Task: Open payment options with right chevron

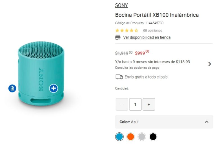Action: (x=209, y=64)
